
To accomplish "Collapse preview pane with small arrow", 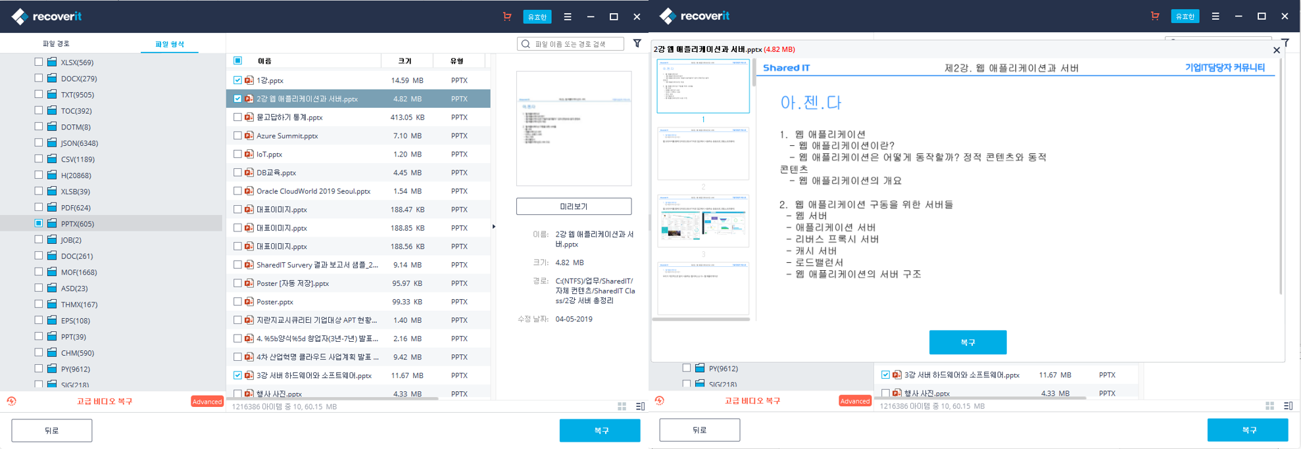I will [493, 227].
